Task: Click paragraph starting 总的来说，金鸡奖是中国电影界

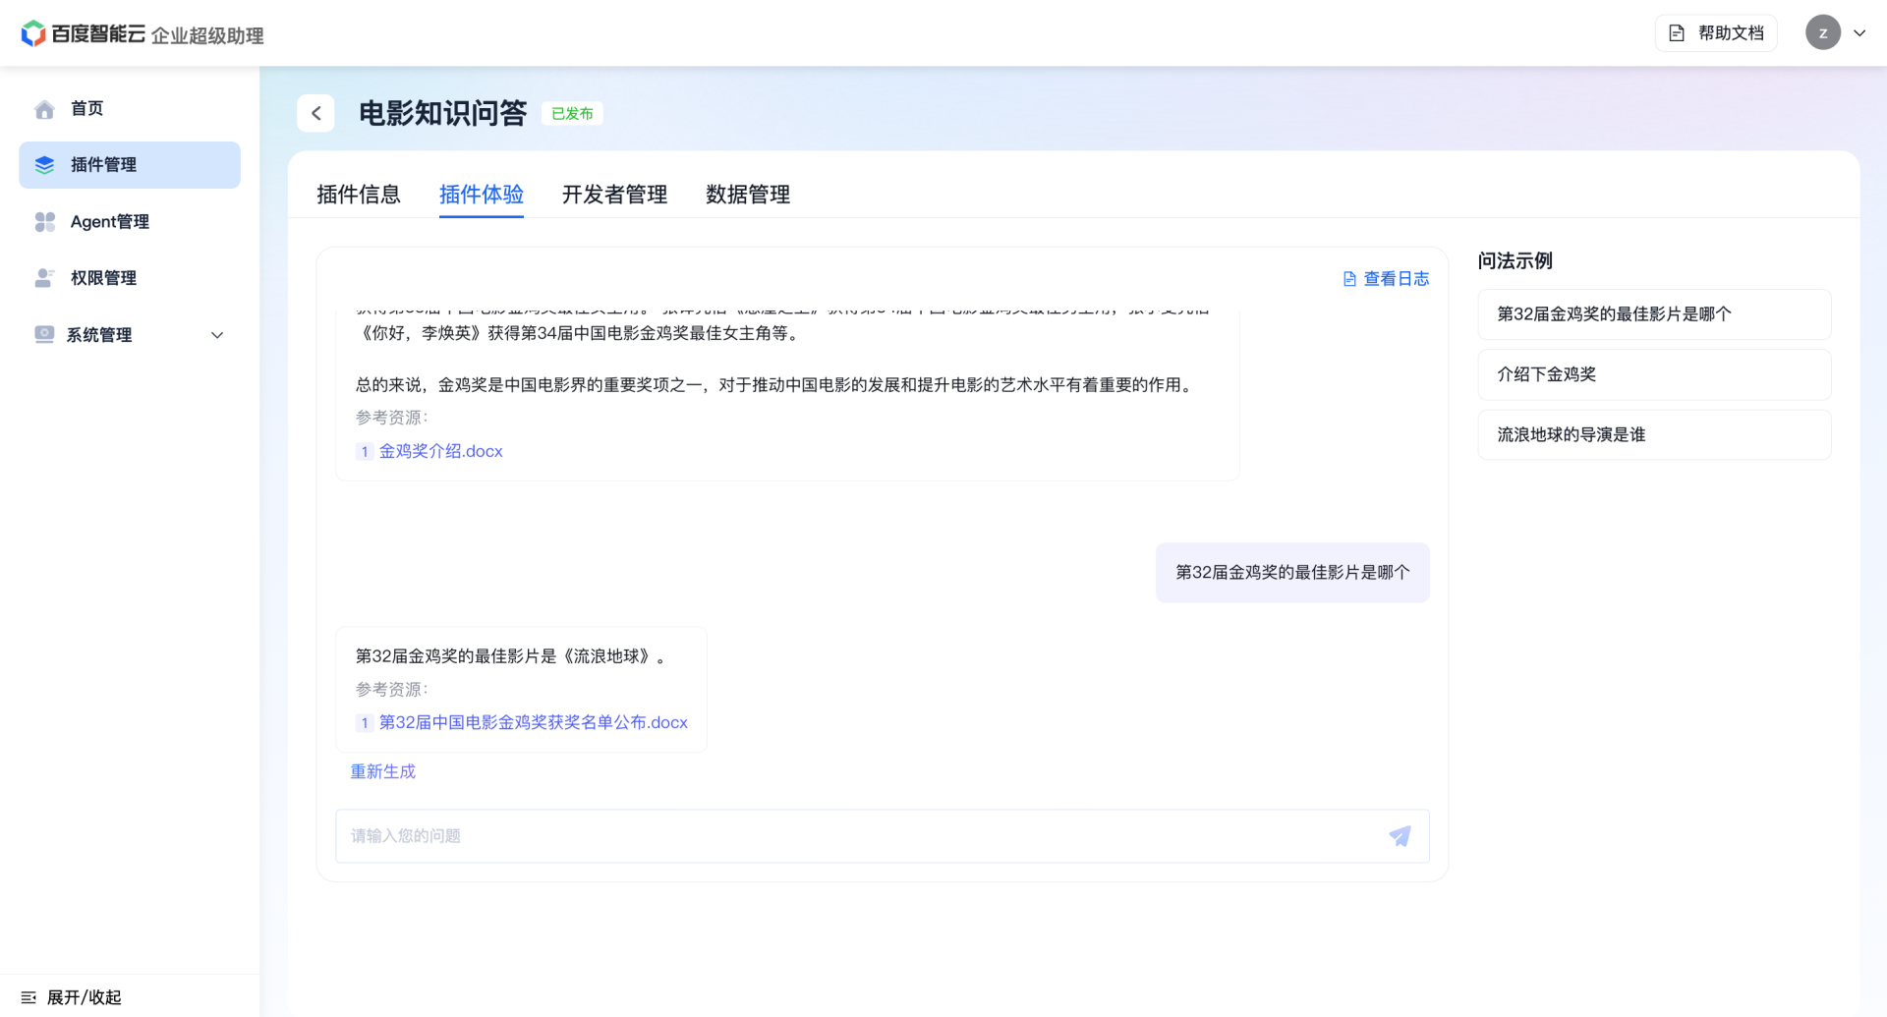Action: tap(776, 385)
